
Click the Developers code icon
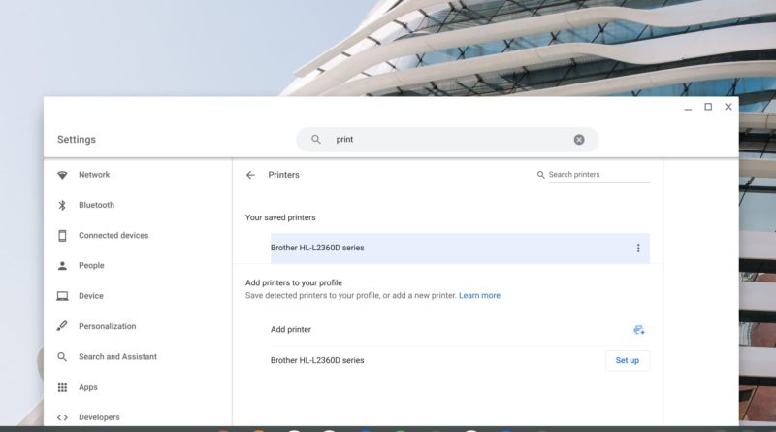62,417
